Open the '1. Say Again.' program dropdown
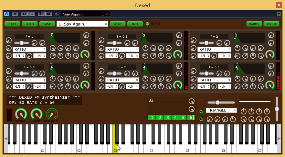The height and width of the screenshot is (157, 285). [x=82, y=24]
